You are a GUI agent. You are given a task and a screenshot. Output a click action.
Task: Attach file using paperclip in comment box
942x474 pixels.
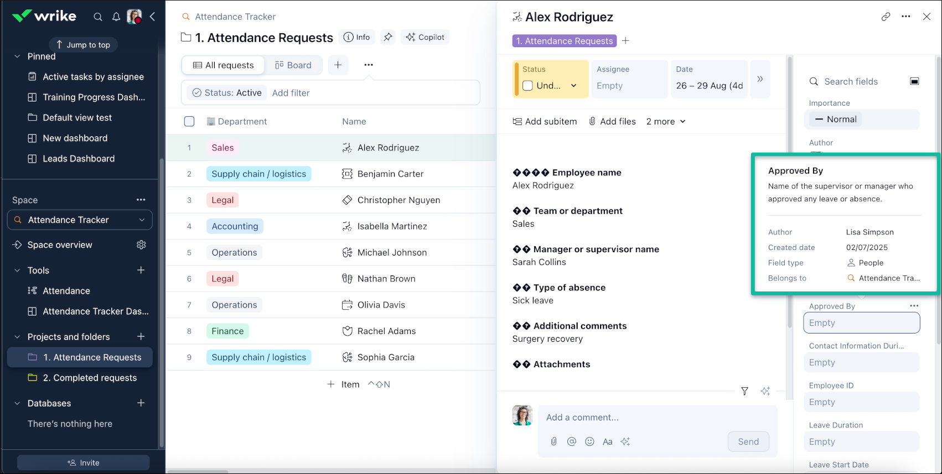(553, 441)
